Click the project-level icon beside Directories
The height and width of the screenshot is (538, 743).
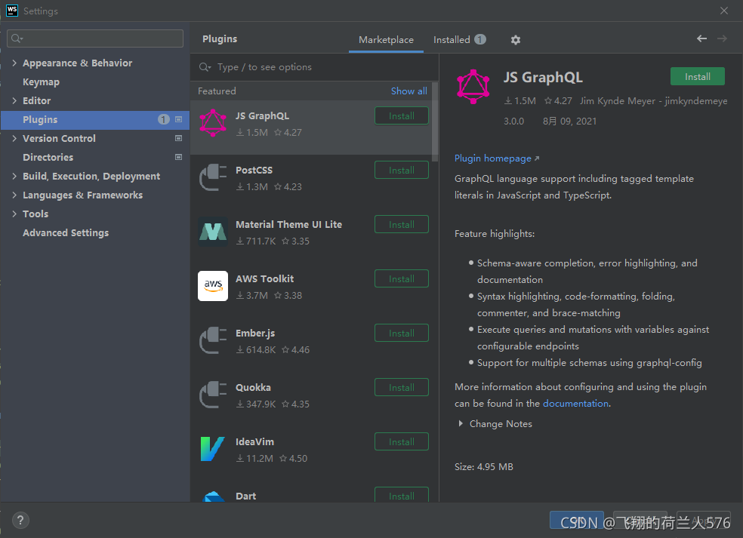pyautogui.click(x=179, y=157)
